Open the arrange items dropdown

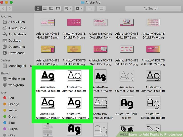(x=68, y=8)
